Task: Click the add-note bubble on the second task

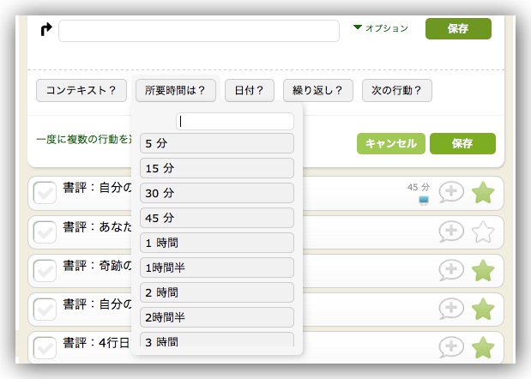Action: click(451, 232)
